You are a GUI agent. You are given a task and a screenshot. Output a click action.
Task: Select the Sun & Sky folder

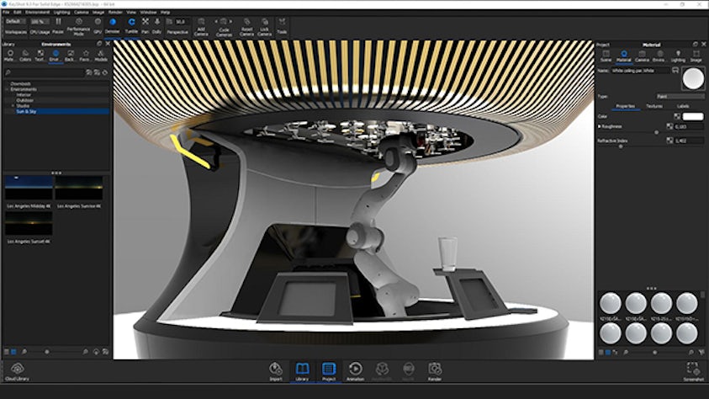pyautogui.click(x=26, y=111)
